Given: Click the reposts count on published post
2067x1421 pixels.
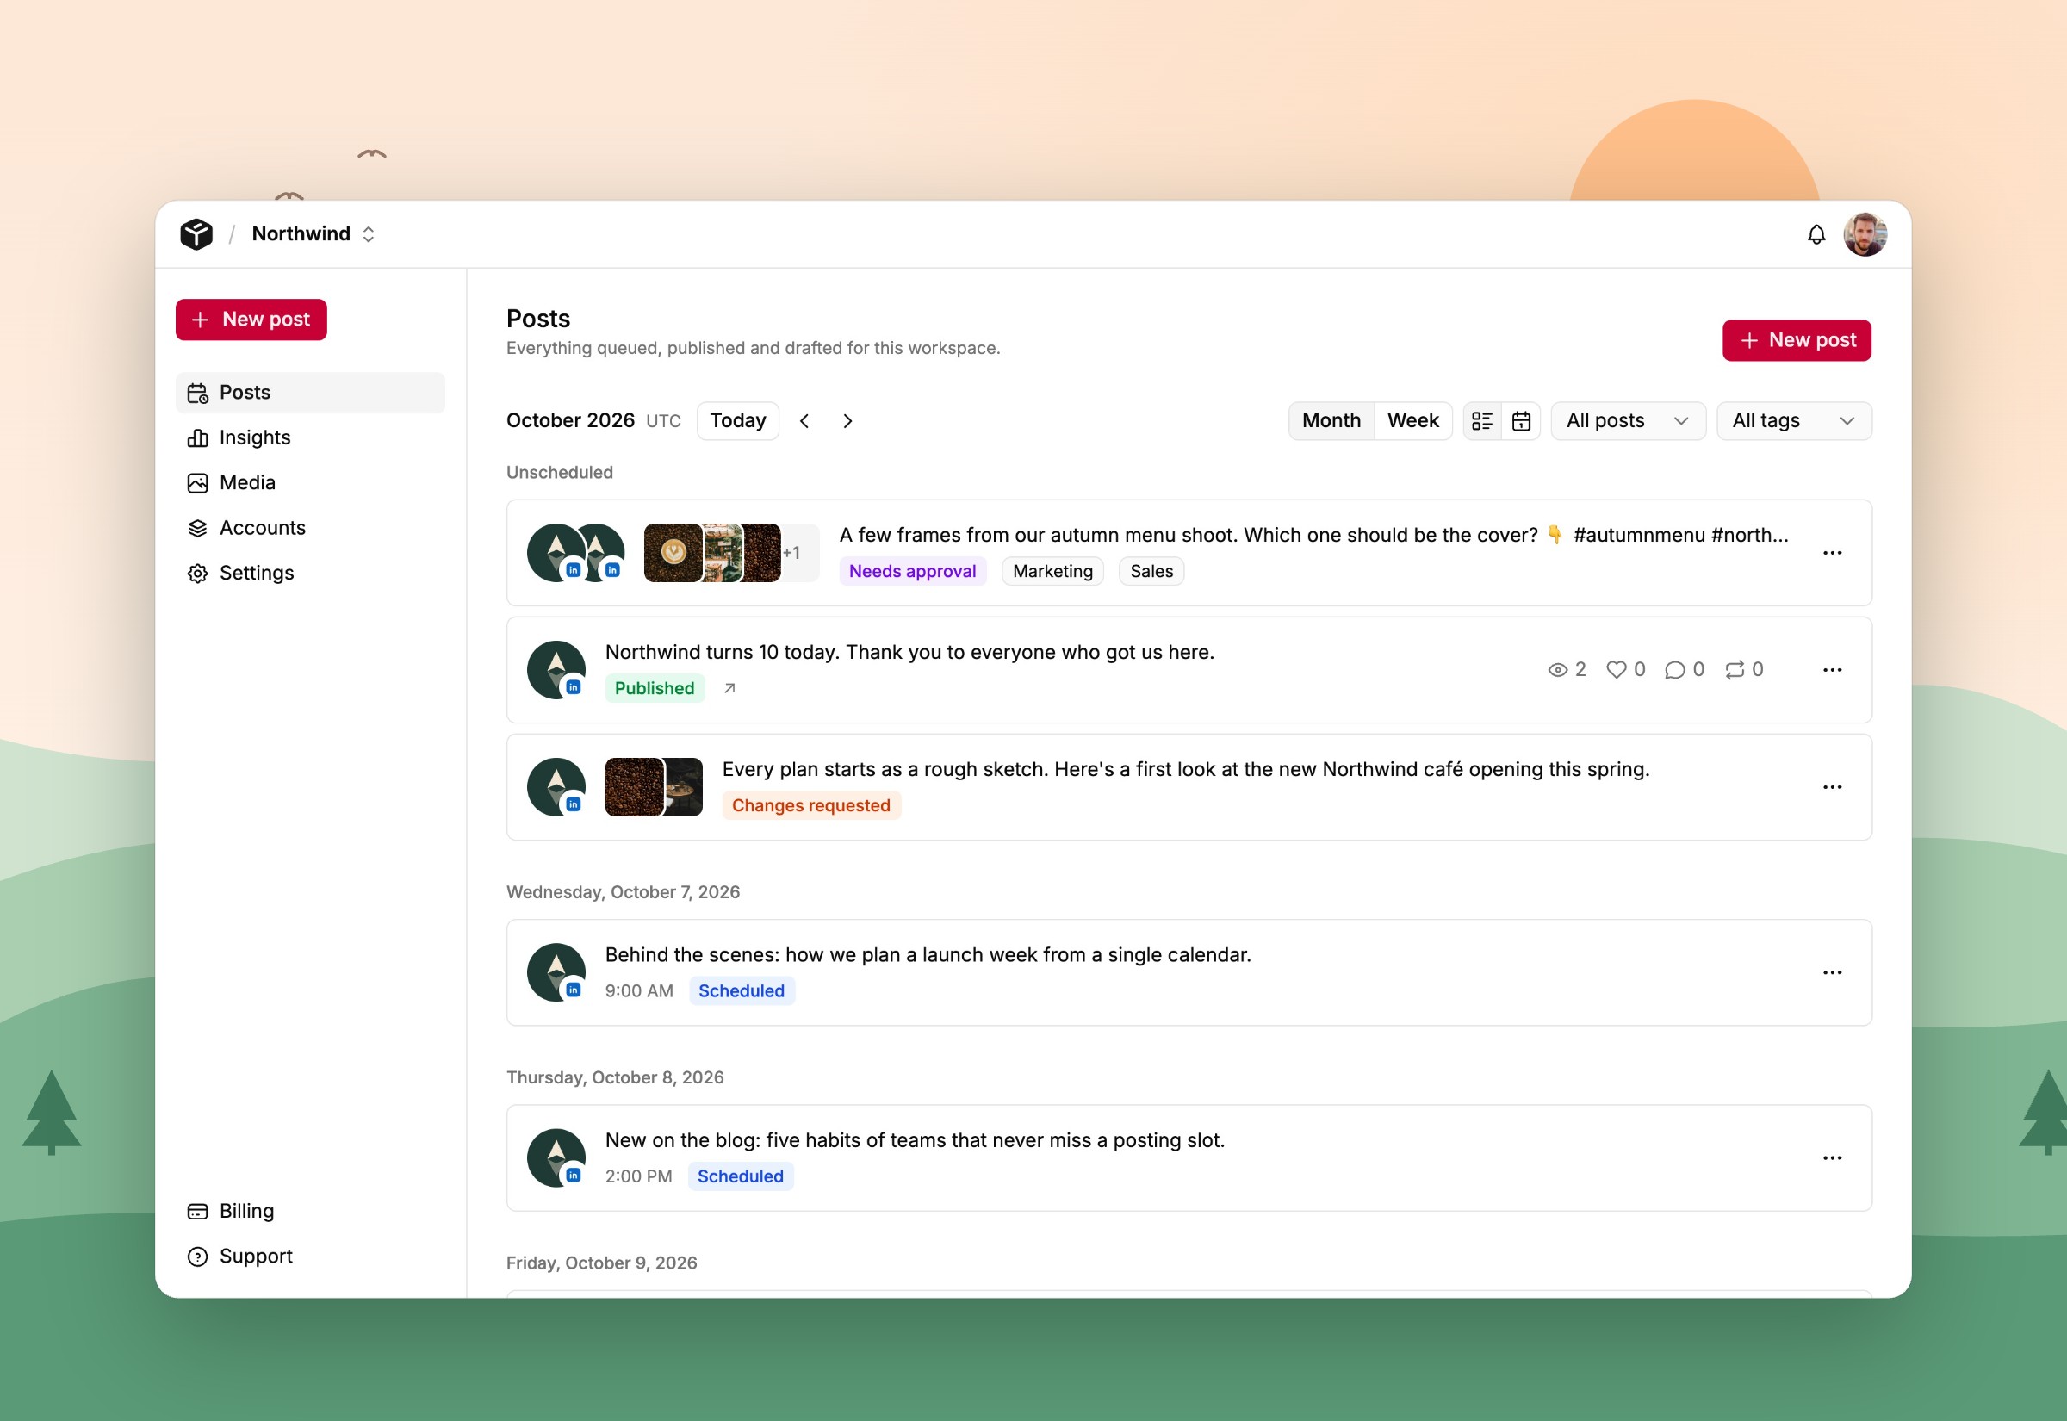Looking at the screenshot, I should coord(1744,669).
